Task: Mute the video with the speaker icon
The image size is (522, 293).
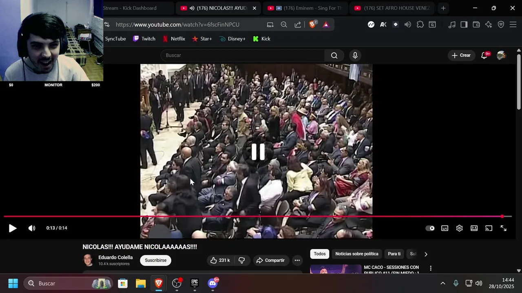Action: coord(32,228)
